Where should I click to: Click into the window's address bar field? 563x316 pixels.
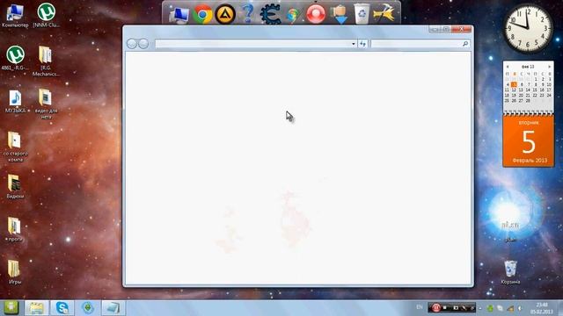[253, 44]
